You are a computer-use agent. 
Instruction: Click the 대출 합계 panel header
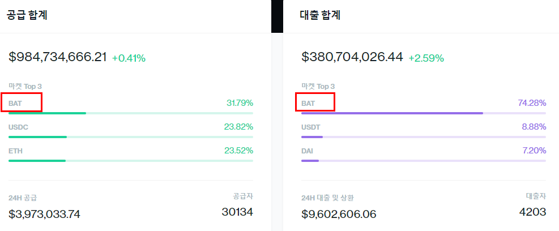click(x=320, y=15)
